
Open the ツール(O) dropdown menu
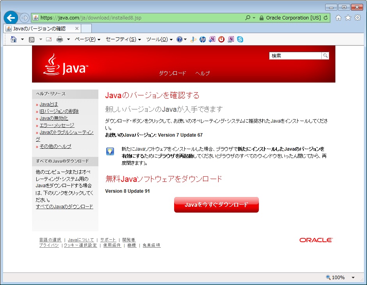(159, 39)
